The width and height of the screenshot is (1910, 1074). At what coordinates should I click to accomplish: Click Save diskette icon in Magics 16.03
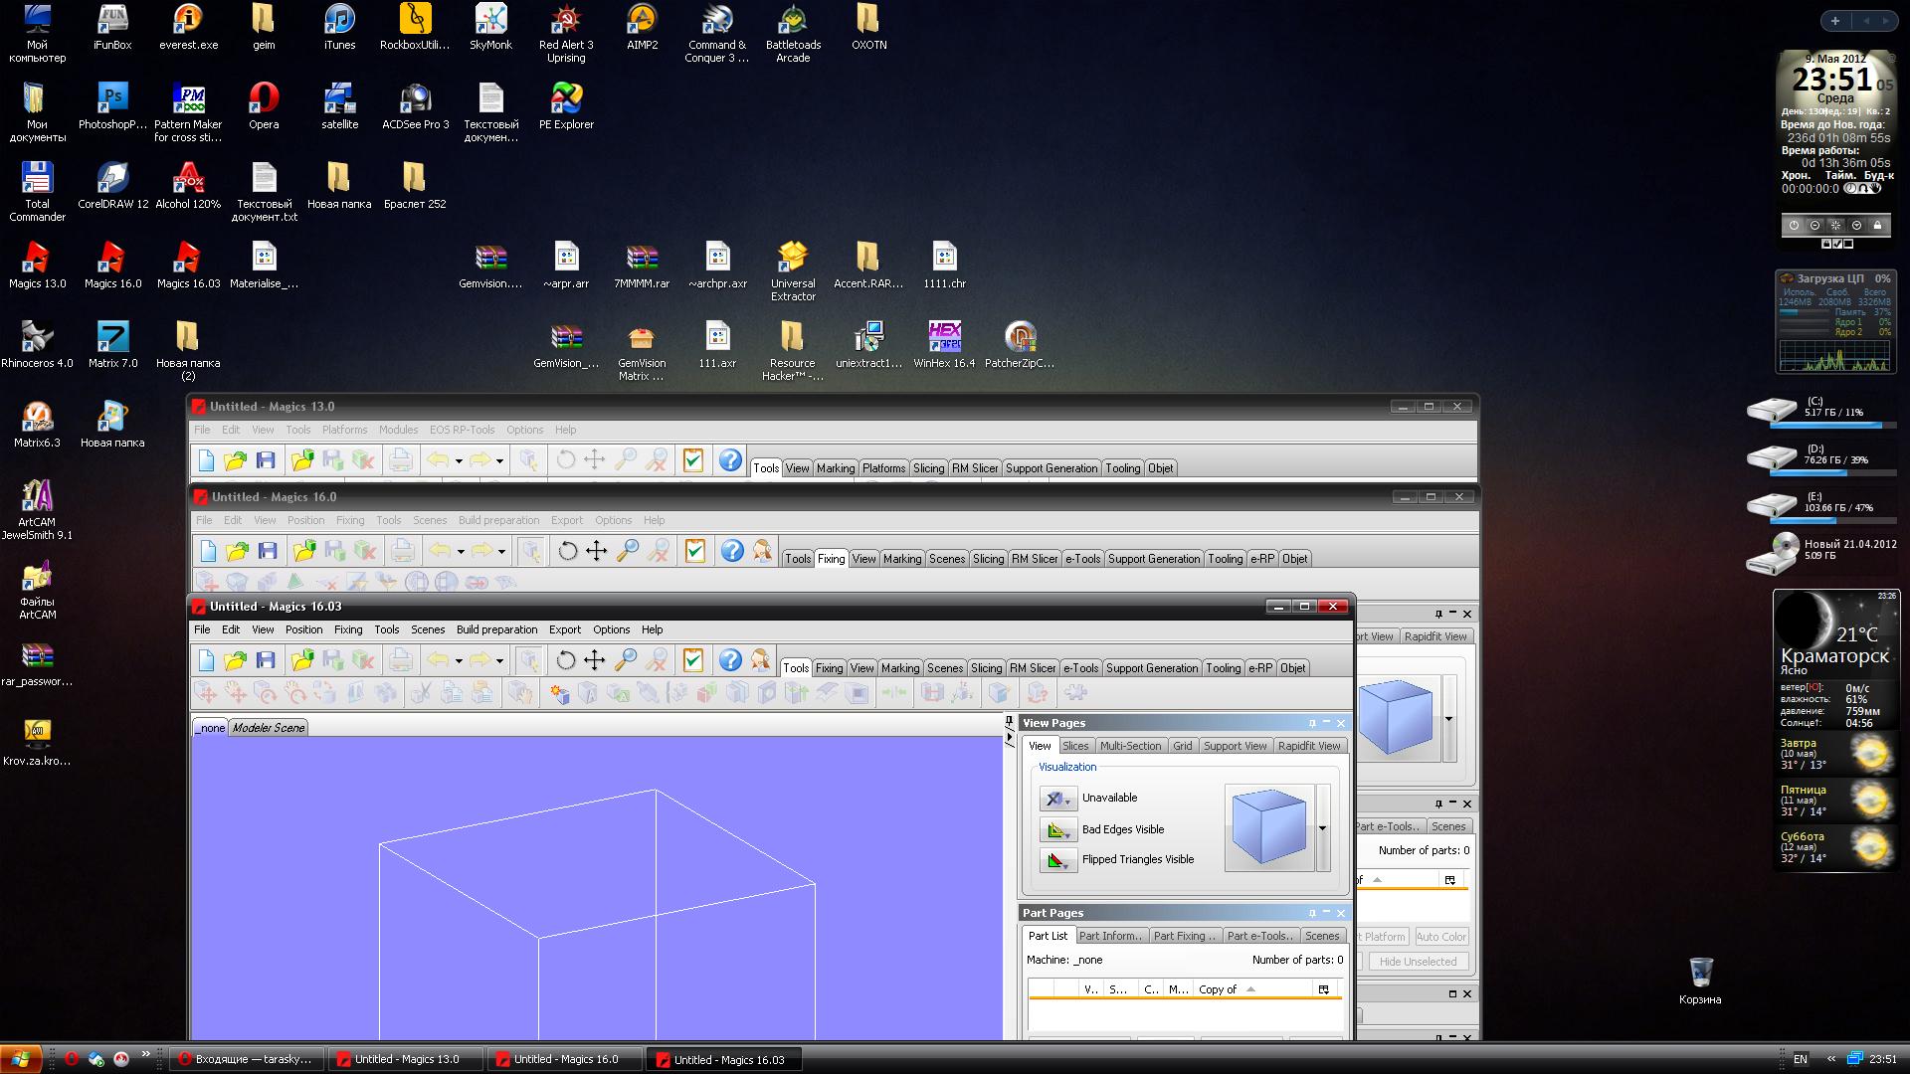[x=266, y=660]
